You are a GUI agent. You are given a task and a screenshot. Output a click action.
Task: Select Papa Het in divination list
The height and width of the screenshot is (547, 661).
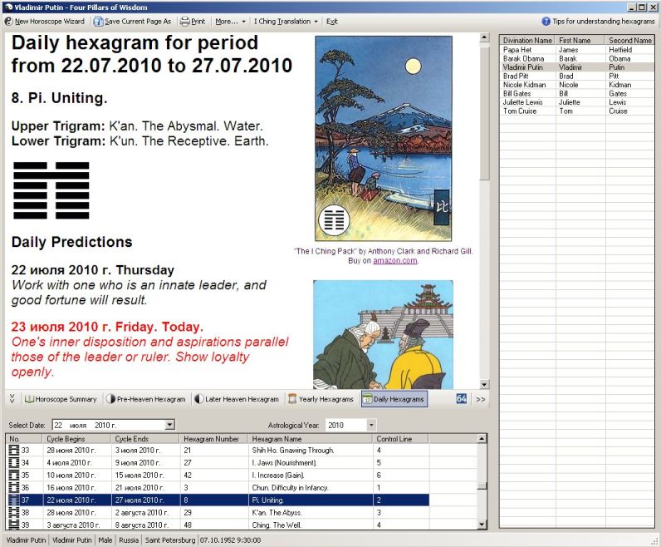coord(576,49)
